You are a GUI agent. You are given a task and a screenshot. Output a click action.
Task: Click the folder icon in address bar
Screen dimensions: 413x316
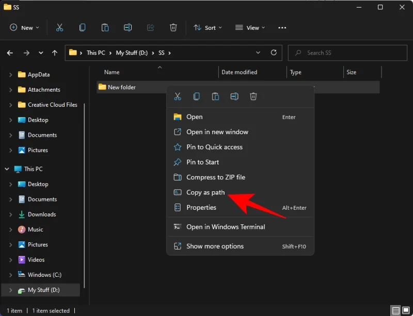73,53
